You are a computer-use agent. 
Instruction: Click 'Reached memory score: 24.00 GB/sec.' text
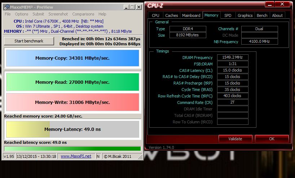(43, 116)
